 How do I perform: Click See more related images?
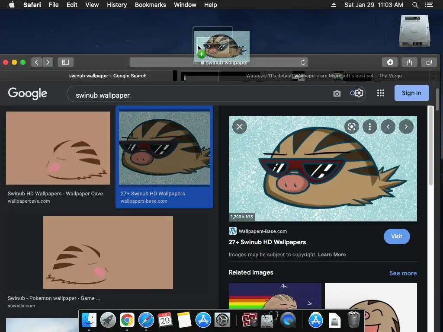tap(403, 273)
